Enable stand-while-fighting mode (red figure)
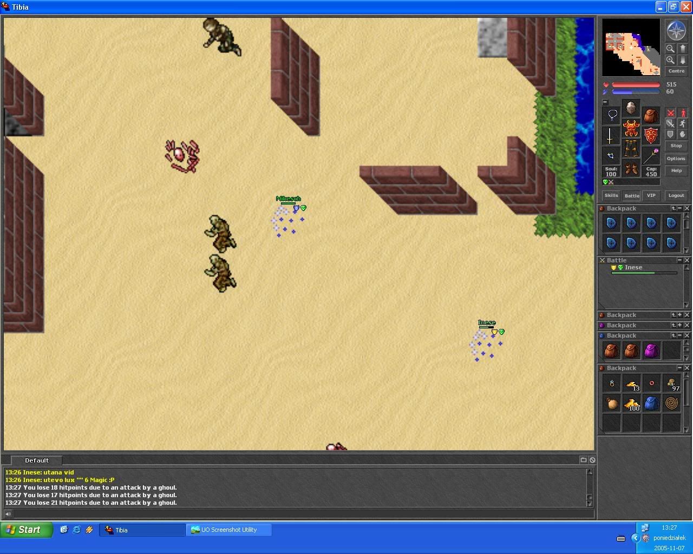Viewport: 693px width, 554px height. click(683, 113)
